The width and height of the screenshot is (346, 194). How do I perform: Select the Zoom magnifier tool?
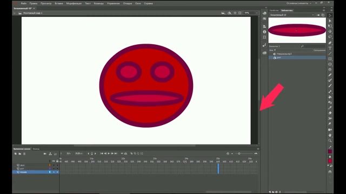point(330,141)
